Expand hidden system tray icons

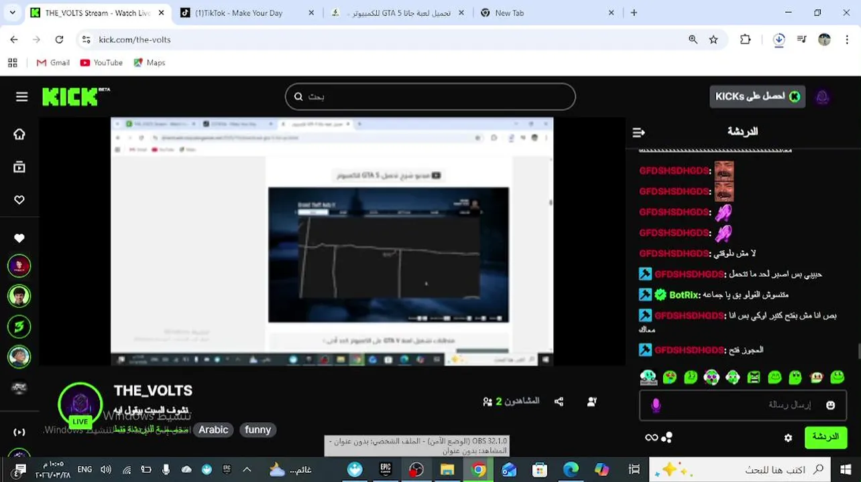tap(247, 470)
